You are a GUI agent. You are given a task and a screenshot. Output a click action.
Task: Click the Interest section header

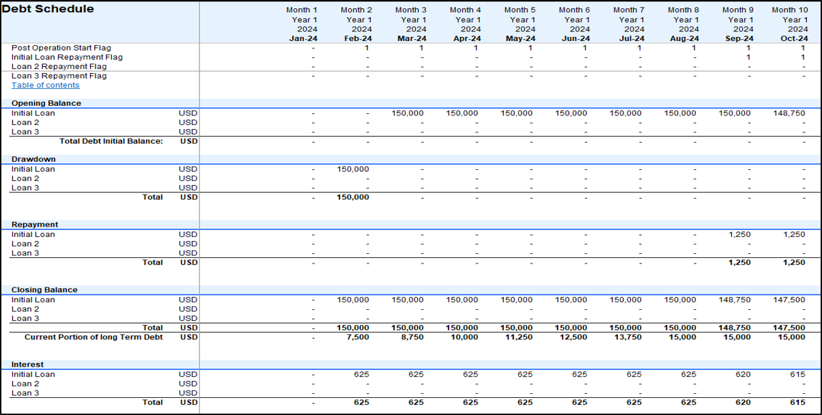27,364
